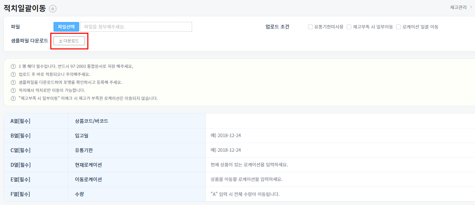This screenshot has height=205, width=475.
Task: Select the 현재로케이션 cell in D열 row
Action: (x=88, y=165)
